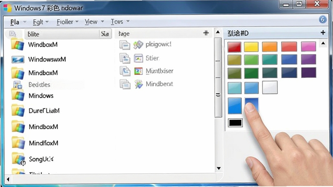Image resolution: width=333 pixels, height=187 pixels.
Task: Pick the orange color swatch
Action: coord(270,47)
